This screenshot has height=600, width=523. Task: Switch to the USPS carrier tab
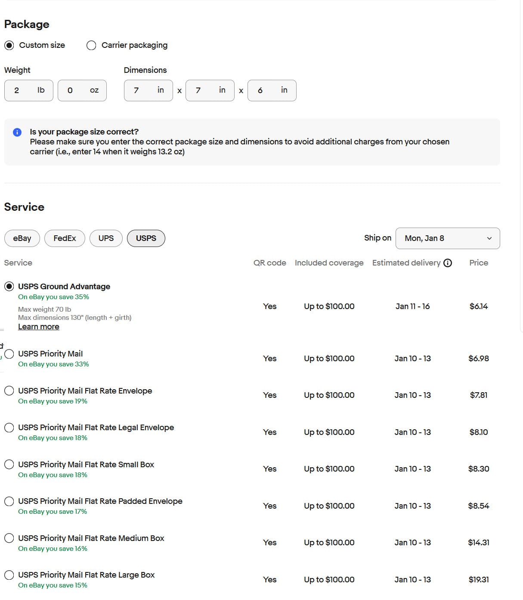pyautogui.click(x=146, y=238)
